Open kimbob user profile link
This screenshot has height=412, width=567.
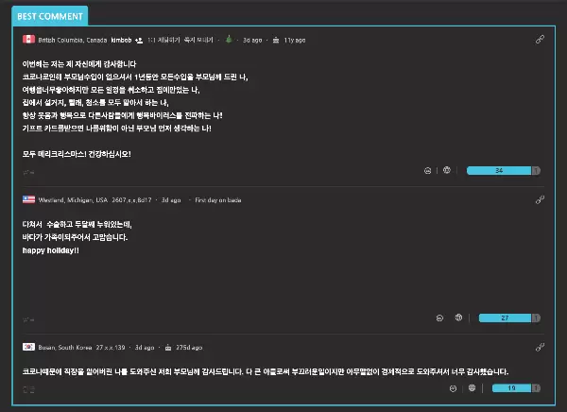[121, 40]
